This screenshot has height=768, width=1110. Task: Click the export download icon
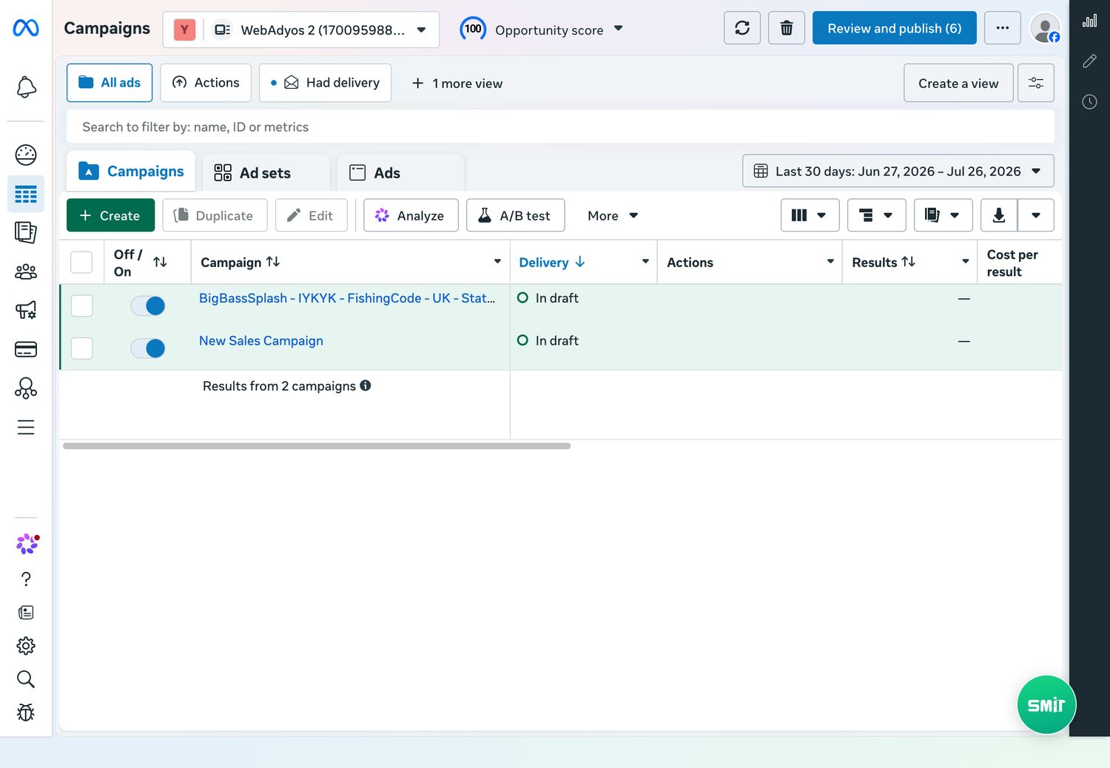pos(999,215)
